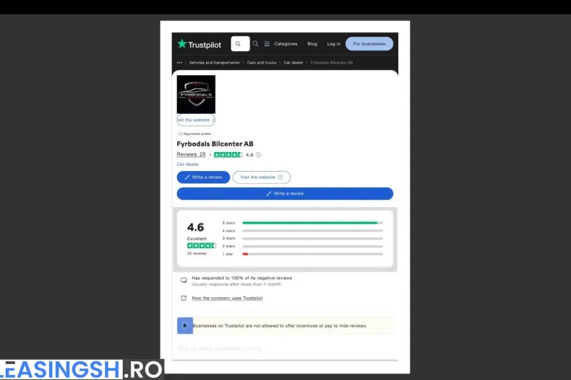Click the white search box in header
The height and width of the screenshot is (380, 571).
pyautogui.click(x=240, y=44)
